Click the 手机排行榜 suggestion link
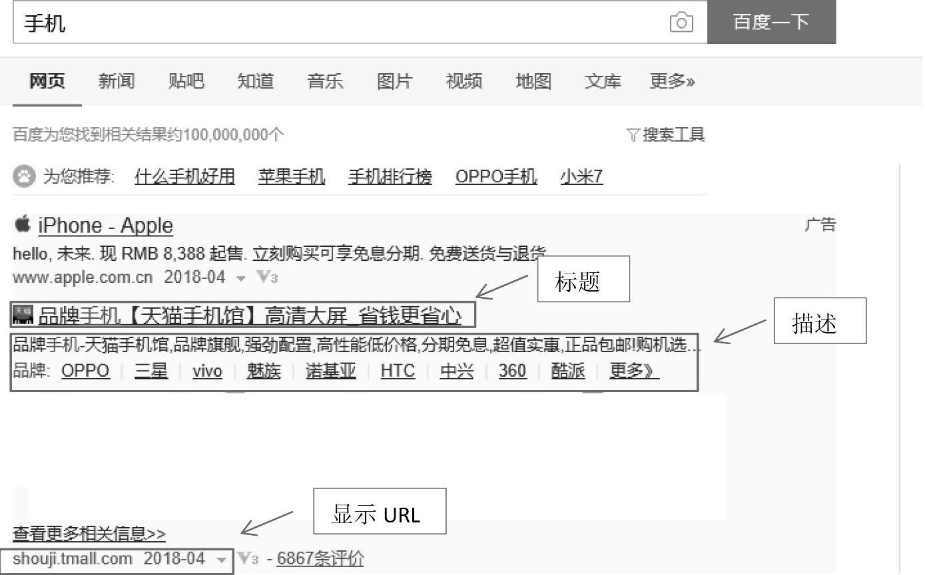Image resolution: width=925 pixels, height=575 pixels. pos(390,176)
